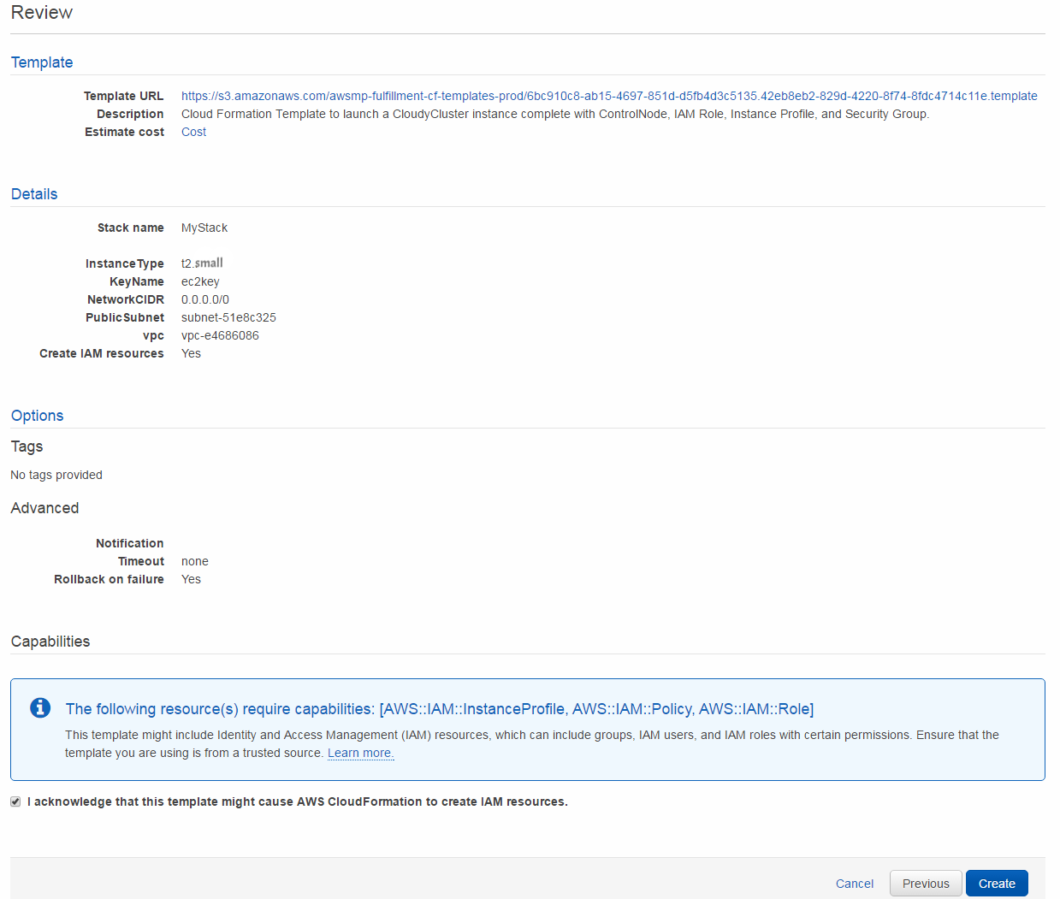
Task: Select the NetworkCIDR value '0.0.0.0/0'
Action: click(205, 299)
